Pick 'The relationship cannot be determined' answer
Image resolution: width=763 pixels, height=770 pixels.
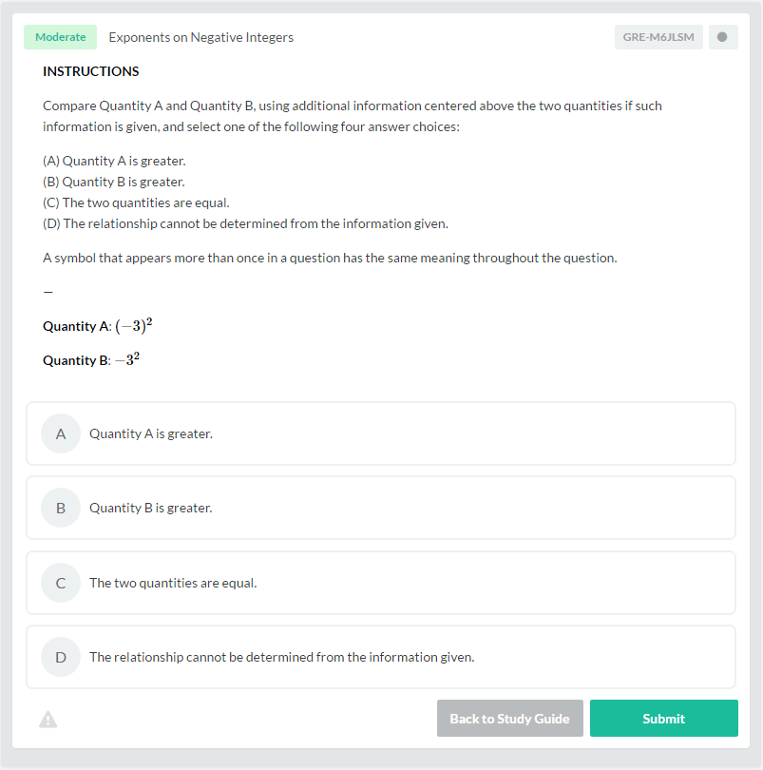pyautogui.click(x=281, y=657)
